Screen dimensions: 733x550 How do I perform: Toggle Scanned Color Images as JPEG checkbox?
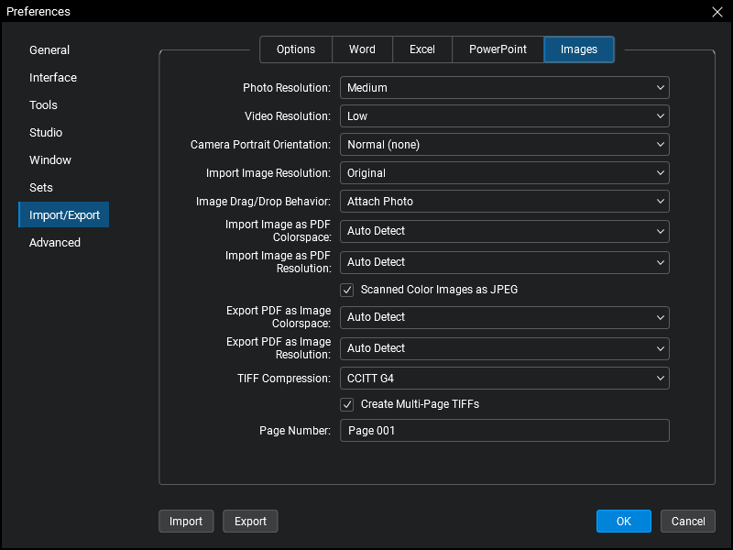[x=347, y=290]
